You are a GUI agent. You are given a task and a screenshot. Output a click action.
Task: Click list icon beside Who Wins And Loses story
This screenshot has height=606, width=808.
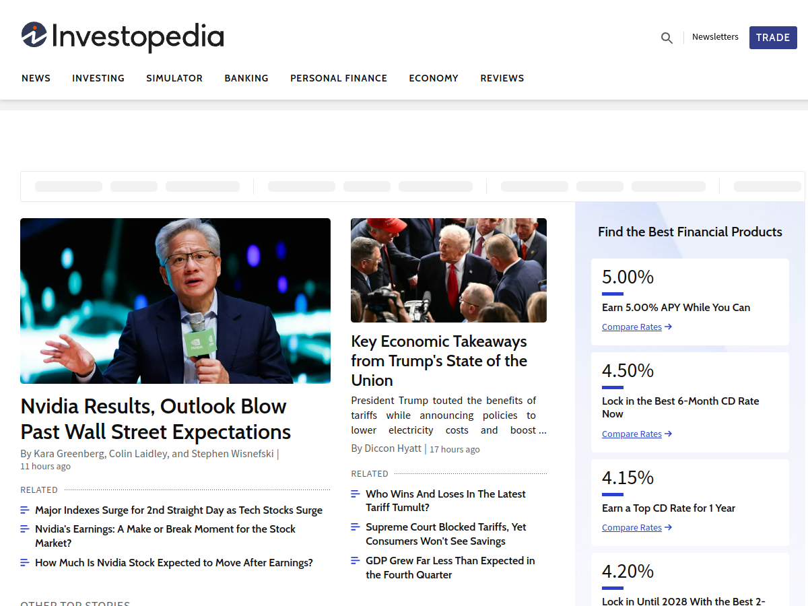356,494
